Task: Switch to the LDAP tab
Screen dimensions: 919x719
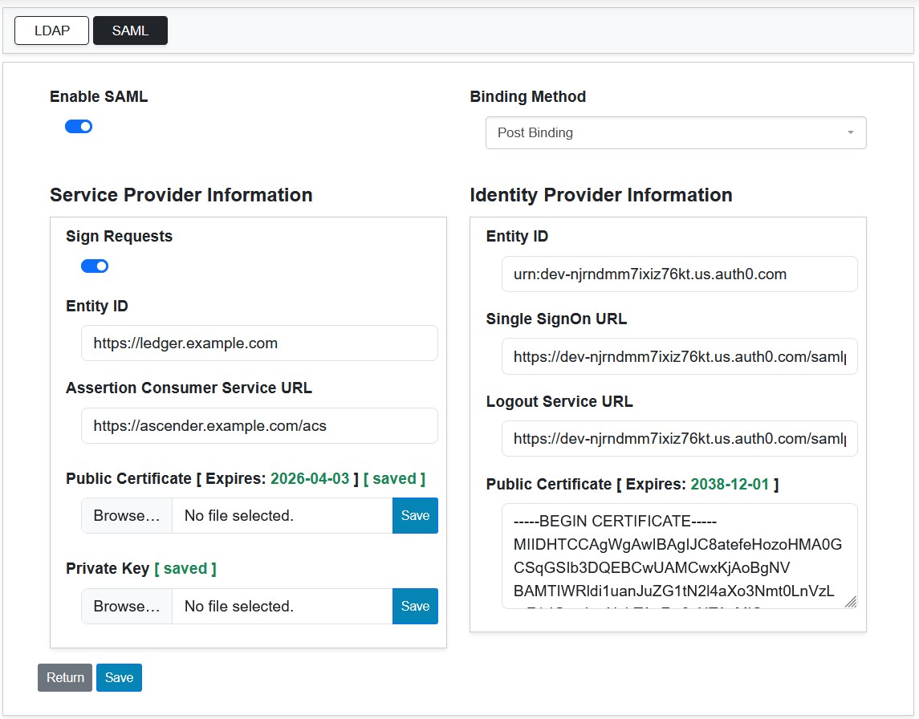Action: click(51, 31)
